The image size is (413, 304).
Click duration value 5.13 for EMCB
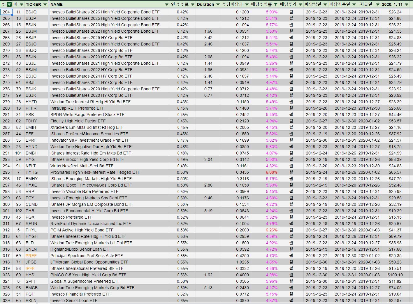[x=208, y=288]
